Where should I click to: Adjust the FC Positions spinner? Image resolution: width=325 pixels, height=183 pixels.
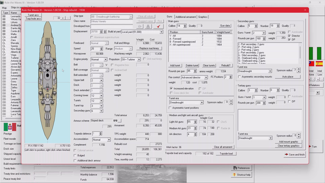231,77
